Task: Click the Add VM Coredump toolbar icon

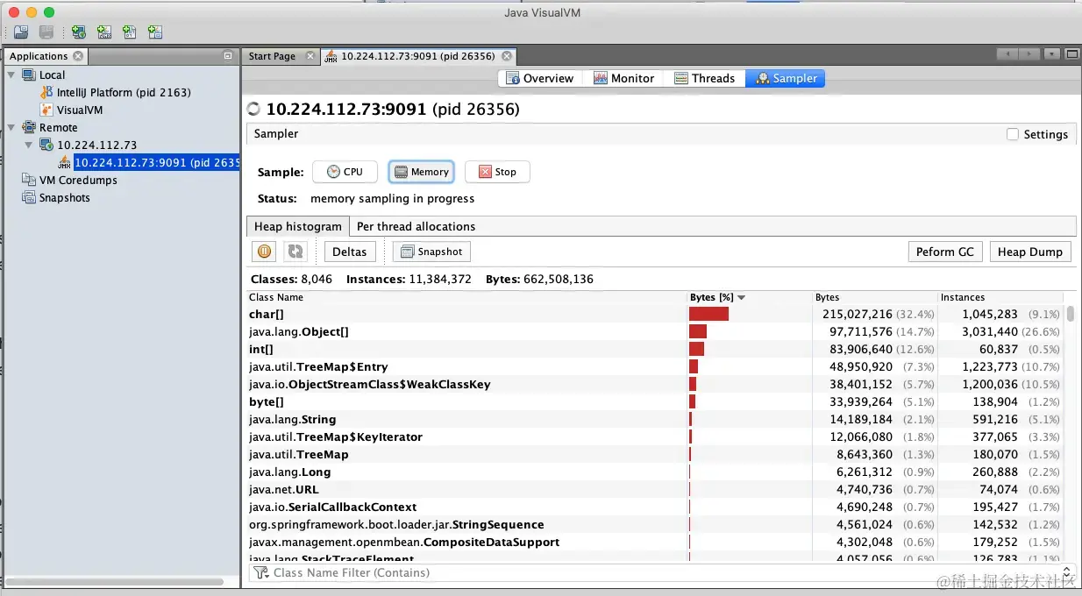Action: [x=130, y=32]
